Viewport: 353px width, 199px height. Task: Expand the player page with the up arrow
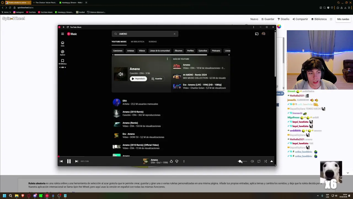click(x=272, y=161)
